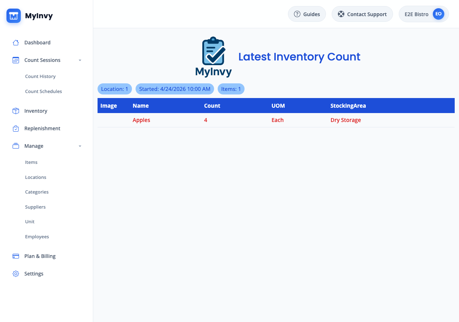This screenshot has height=322, width=459.
Task: Open the E2E Bistro account menu
Action: [424, 14]
